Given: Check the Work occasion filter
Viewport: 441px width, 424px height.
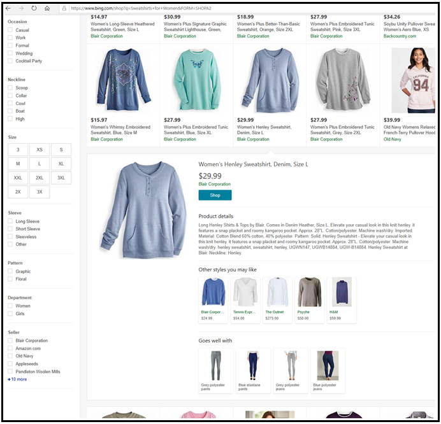Looking at the screenshot, I should click(x=10, y=38).
